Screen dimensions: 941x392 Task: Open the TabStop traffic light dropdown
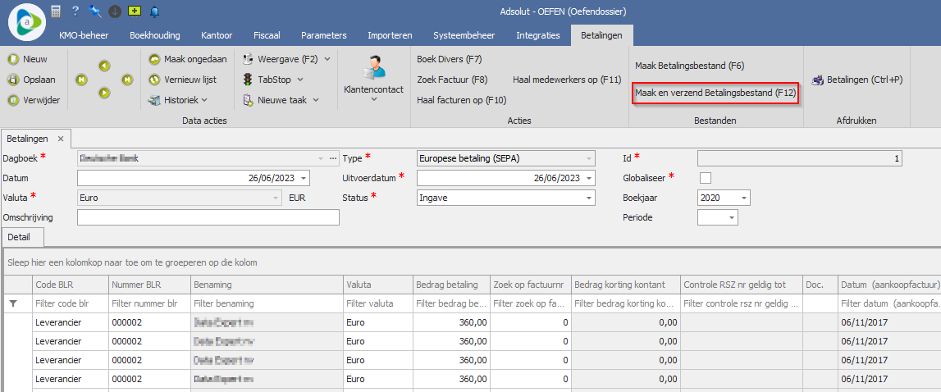[x=273, y=80]
